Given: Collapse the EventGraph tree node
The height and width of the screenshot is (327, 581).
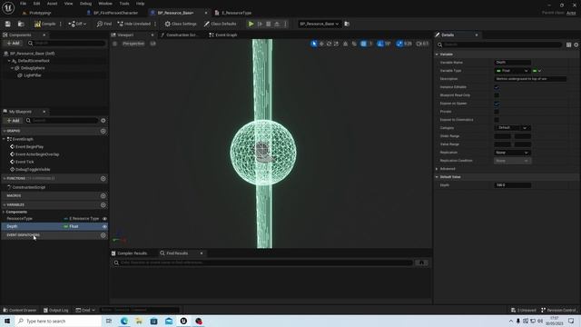Looking at the screenshot, I should click(x=4, y=139).
